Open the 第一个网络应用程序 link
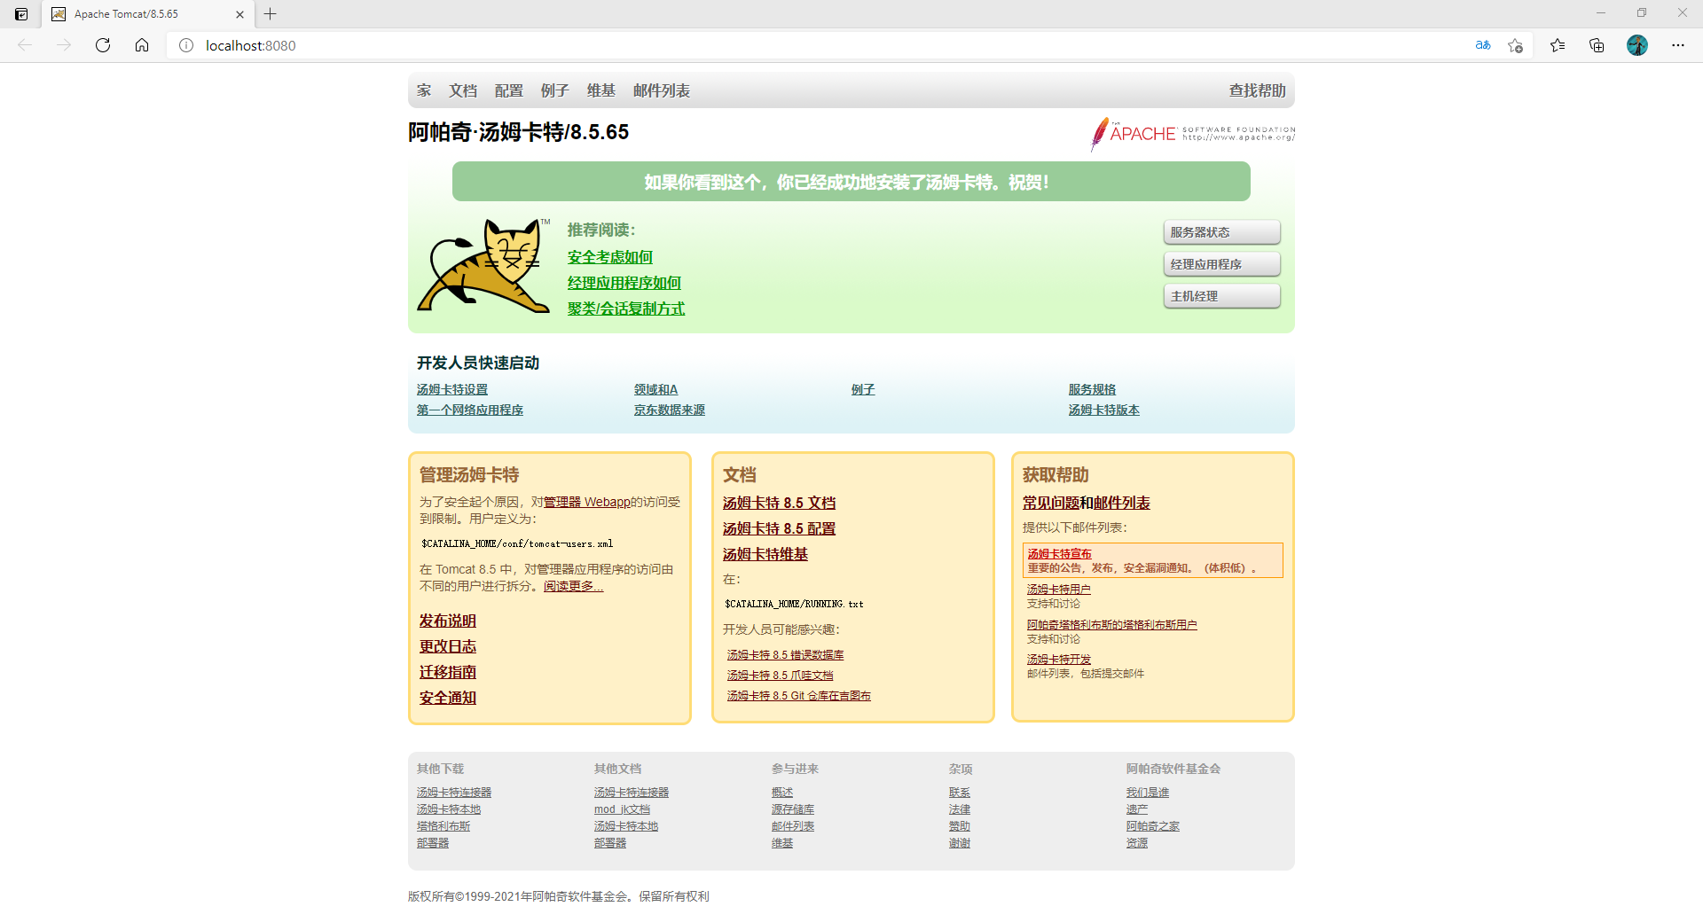Viewport: 1703px width, 922px height. click(470, 410)
